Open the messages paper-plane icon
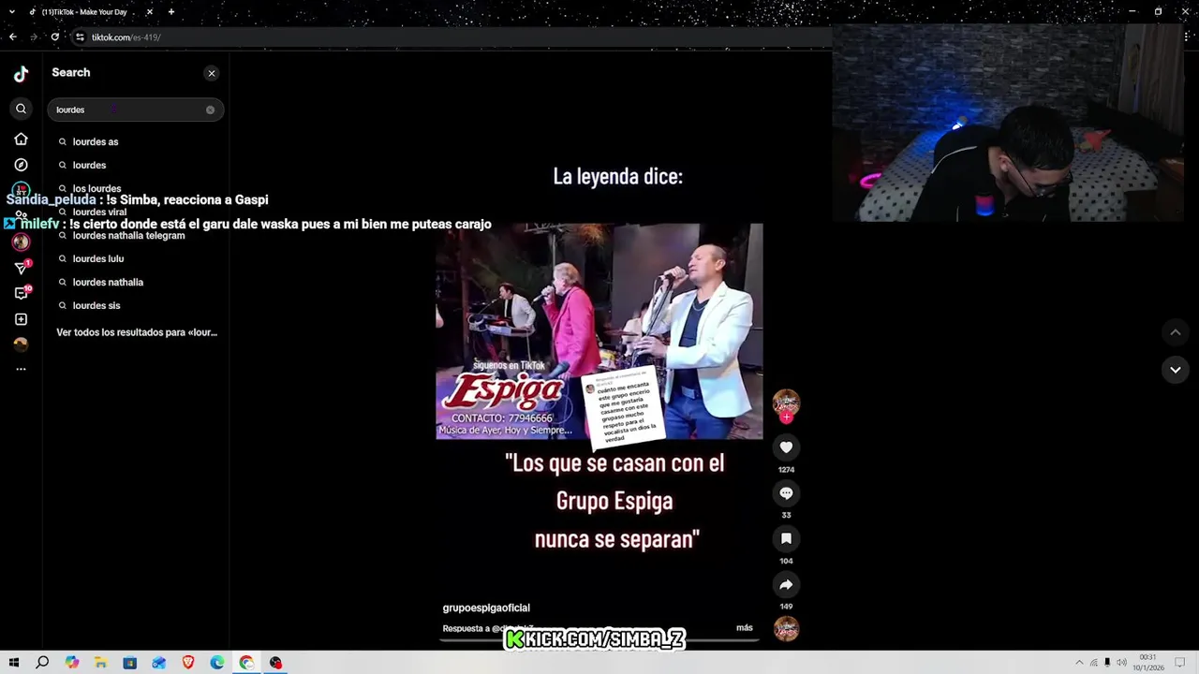The width and height of the screenshot is (1199, 674). 21,269
